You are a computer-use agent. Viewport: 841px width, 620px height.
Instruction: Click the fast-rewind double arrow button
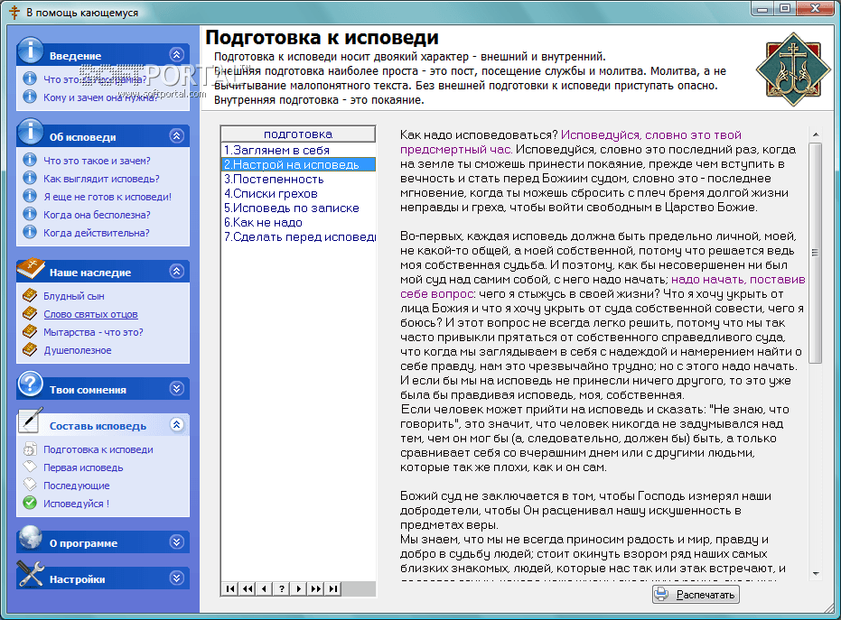click(248, 588)
